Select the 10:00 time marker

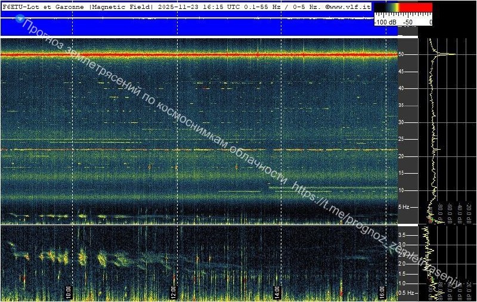(68, 292)
